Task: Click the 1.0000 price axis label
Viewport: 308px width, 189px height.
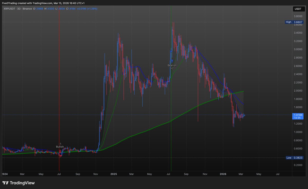Action: click(298, 132)
